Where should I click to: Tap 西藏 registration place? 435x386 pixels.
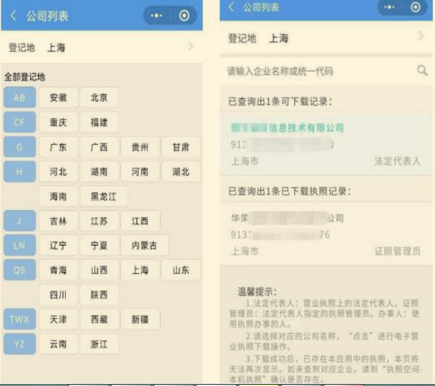[99, 319]
